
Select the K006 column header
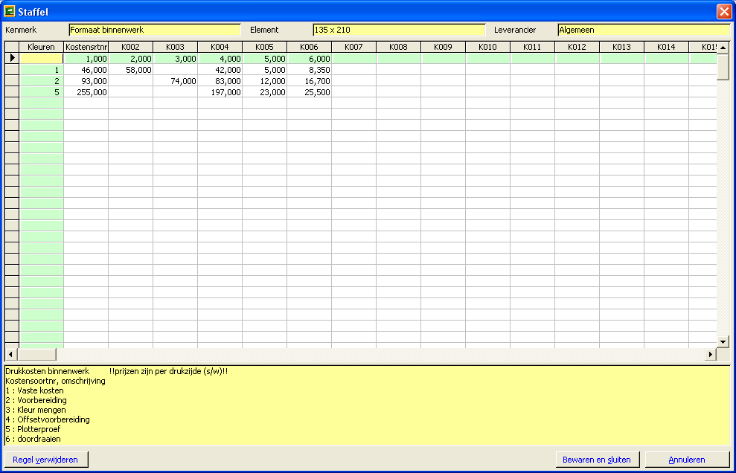(x=310, y=47)
